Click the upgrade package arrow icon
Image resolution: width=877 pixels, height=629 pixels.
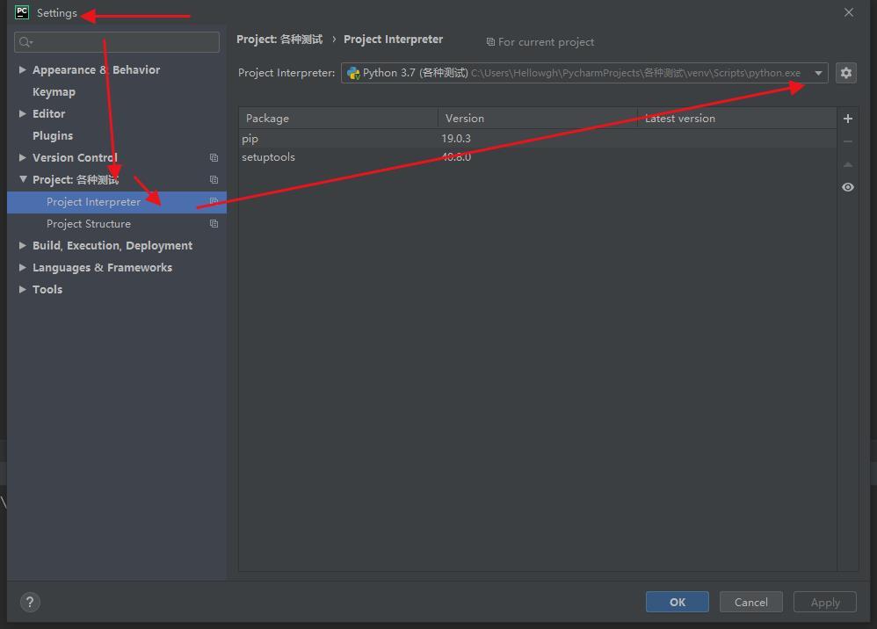pyautogui.click(x=848, y=164)
